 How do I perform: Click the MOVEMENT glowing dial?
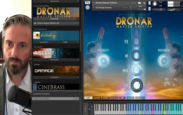[164, 61]
